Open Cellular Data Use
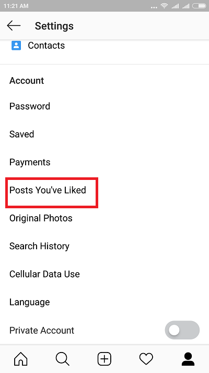 [104, 274]
